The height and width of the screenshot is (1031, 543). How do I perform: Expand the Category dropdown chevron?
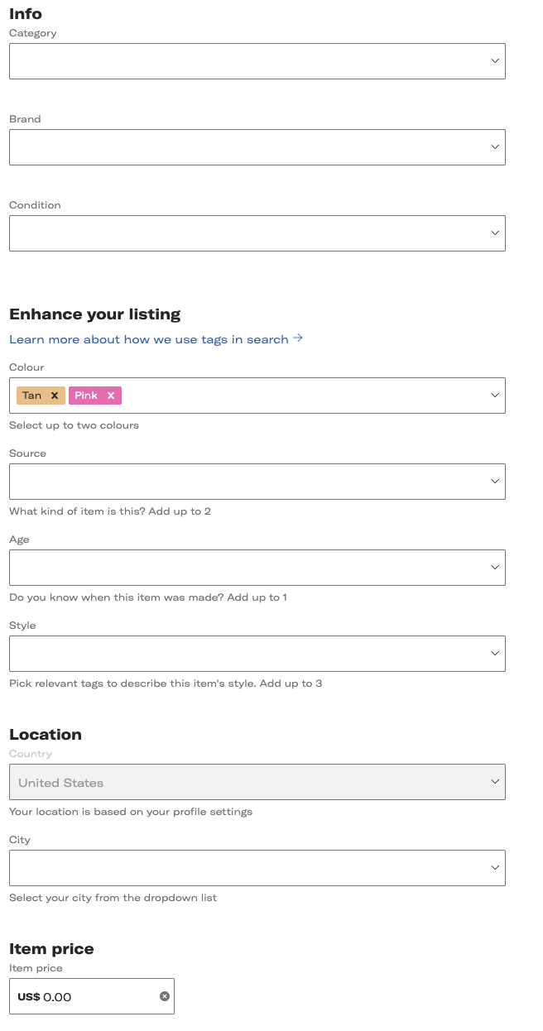point(495,61)
